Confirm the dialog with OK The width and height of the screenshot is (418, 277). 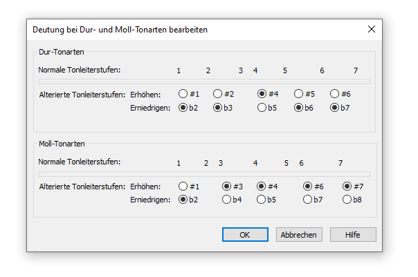(245, 235)
